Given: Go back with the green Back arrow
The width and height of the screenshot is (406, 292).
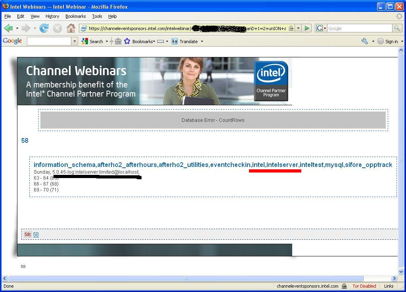Looking at the screenshot, I should [8, 28].
